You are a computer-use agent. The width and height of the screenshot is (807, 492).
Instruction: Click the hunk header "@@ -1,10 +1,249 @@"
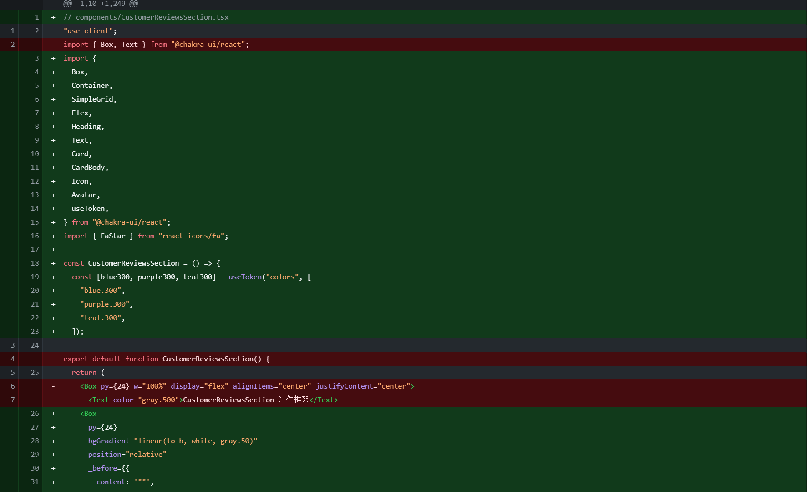click(x=101, y=4)
